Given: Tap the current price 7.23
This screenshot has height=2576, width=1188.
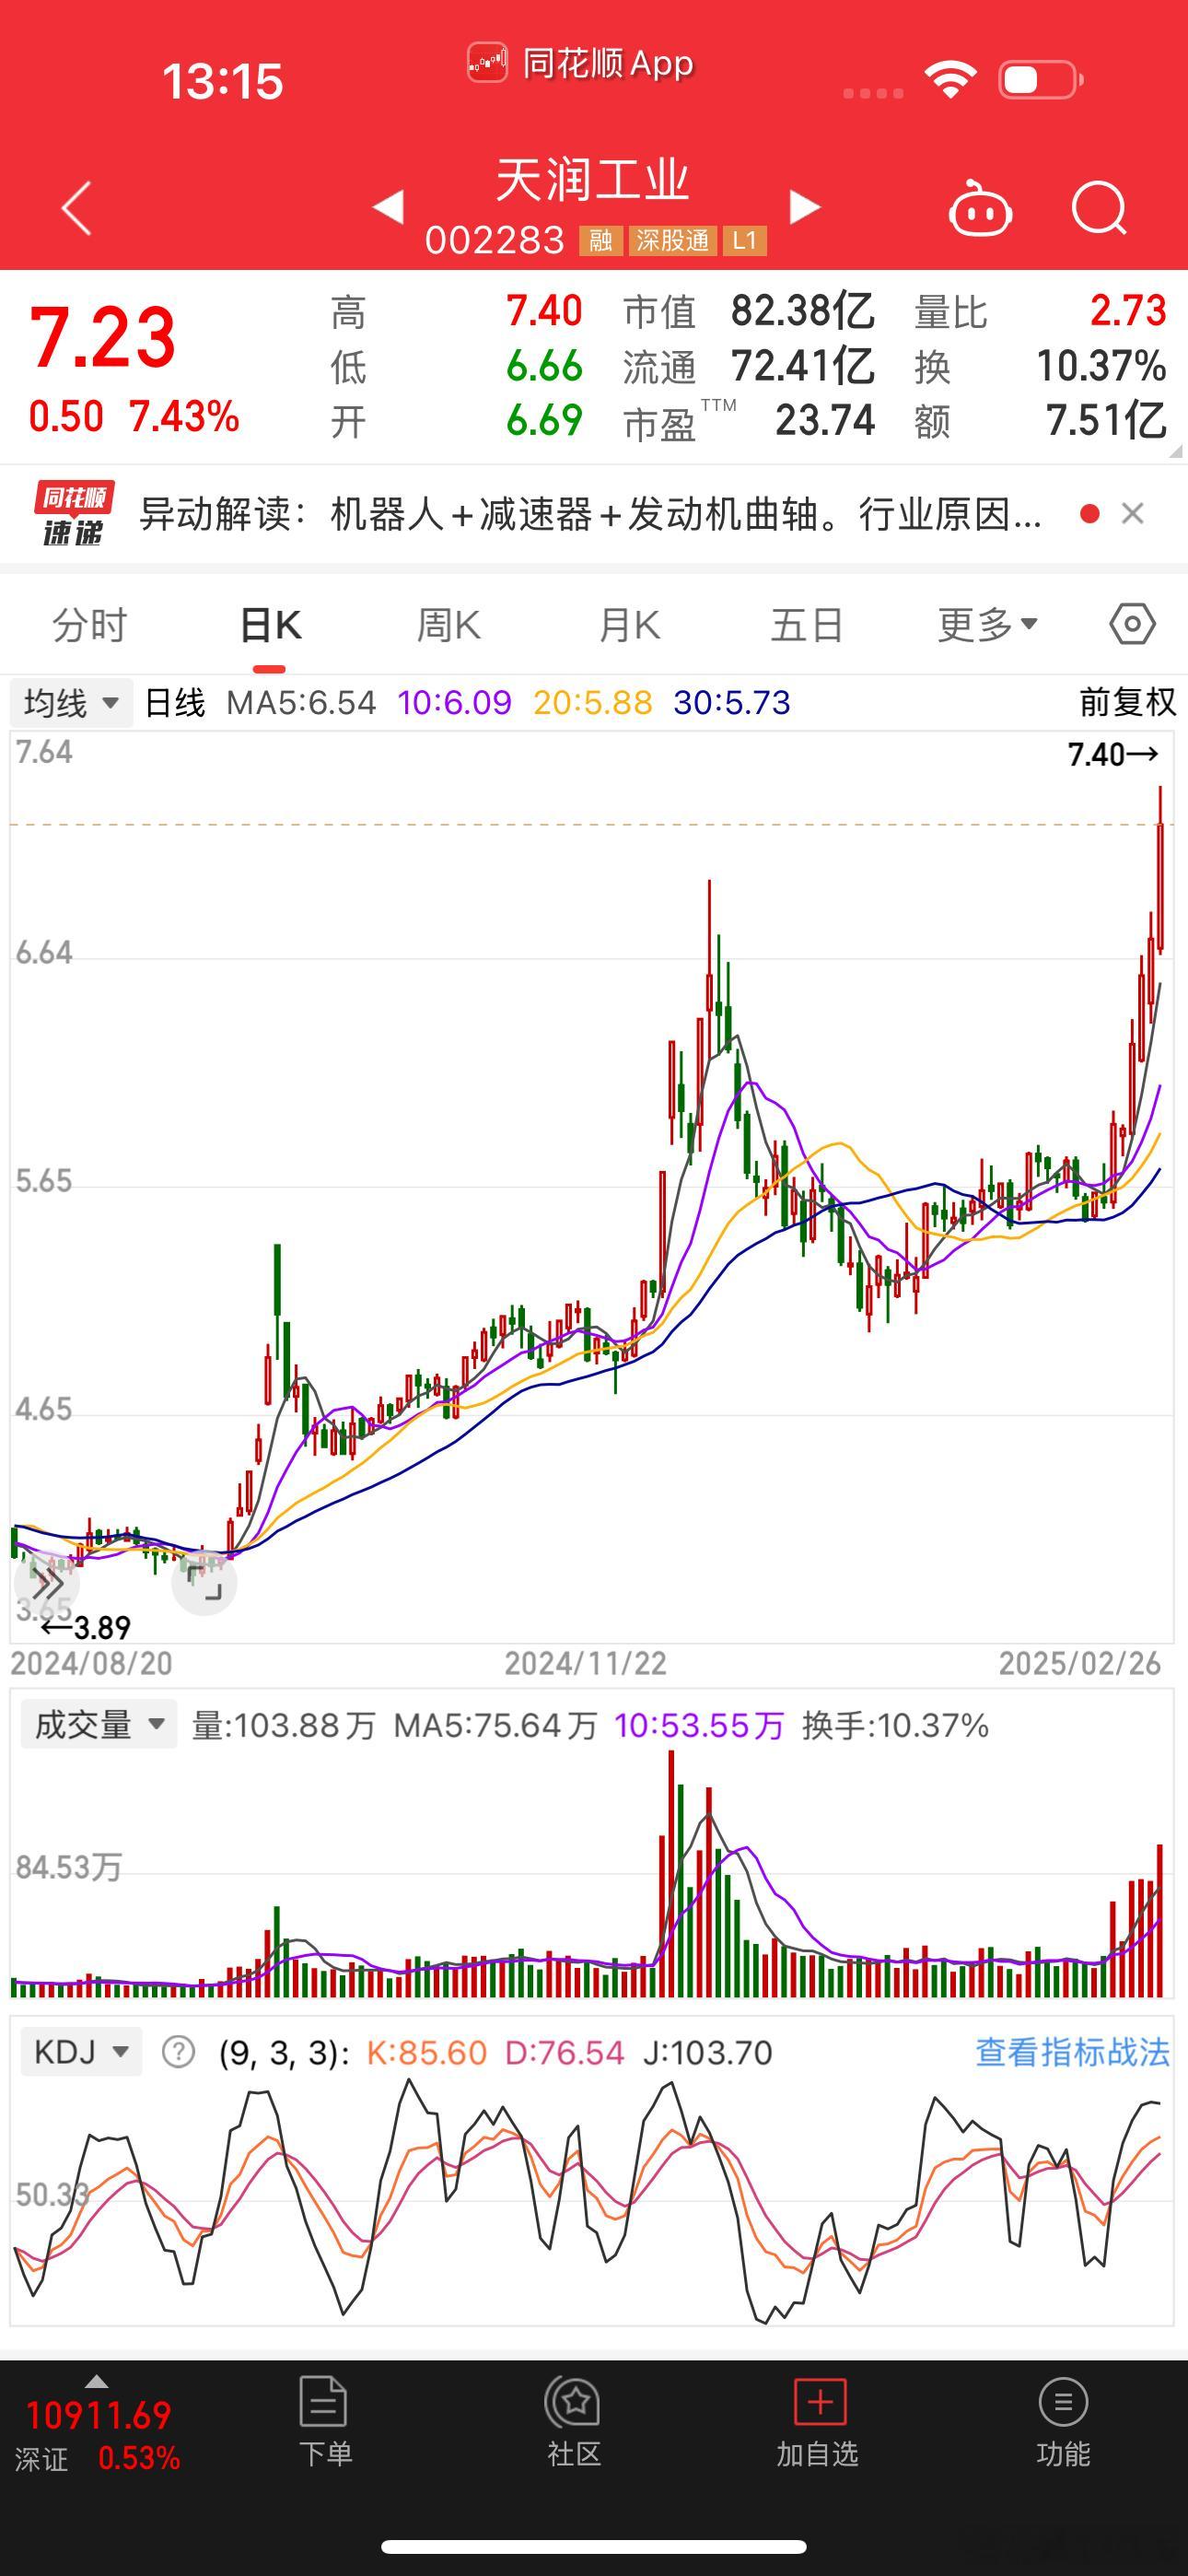Looking at the screenshot, I should (x=103, y=337).
